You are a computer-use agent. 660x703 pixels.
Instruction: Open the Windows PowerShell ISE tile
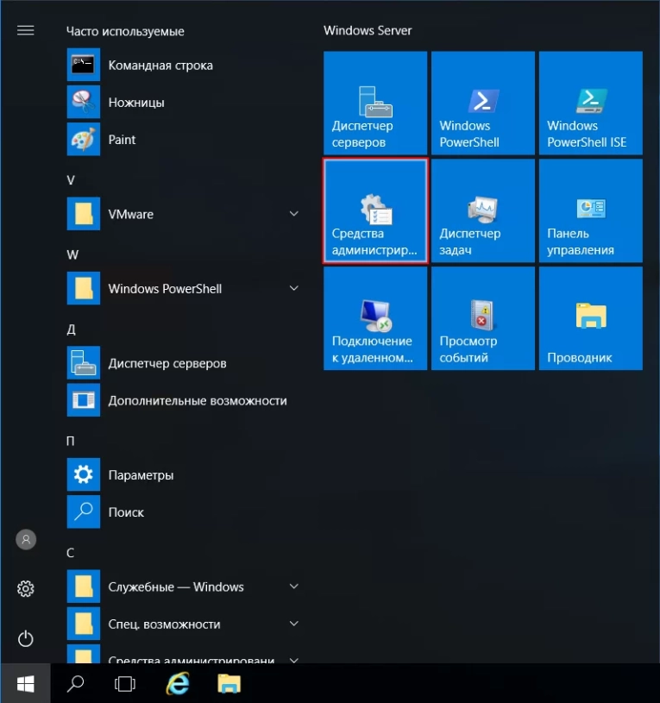coord(590,103)
